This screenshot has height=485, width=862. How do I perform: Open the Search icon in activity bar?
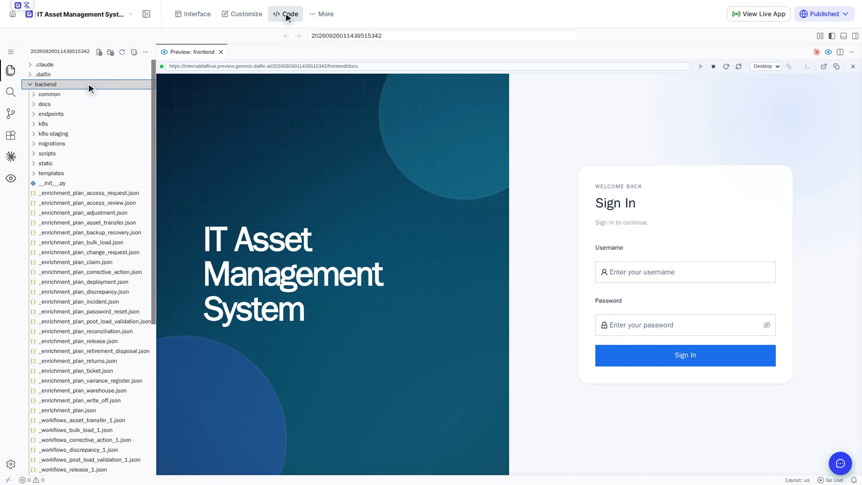pyautogui.click(x=11, y=92)
